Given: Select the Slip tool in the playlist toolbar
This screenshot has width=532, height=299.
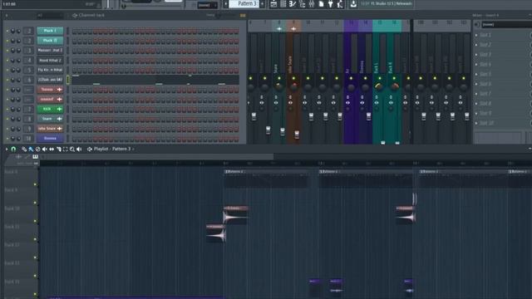Looking at the screenshot, I should coord(52,149).
